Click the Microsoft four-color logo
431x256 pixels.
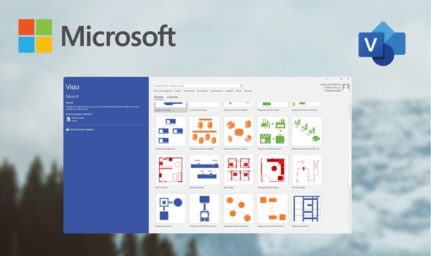tap(35, 36)
